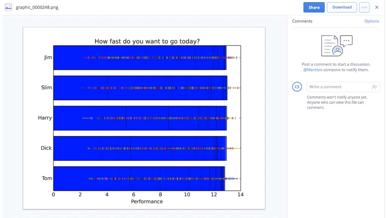Click the CS user avatar
Viewport: 387px width, 218px height.
coord(297,87)
